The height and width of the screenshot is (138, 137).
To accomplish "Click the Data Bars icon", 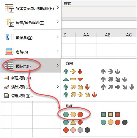I will [9, 37].
